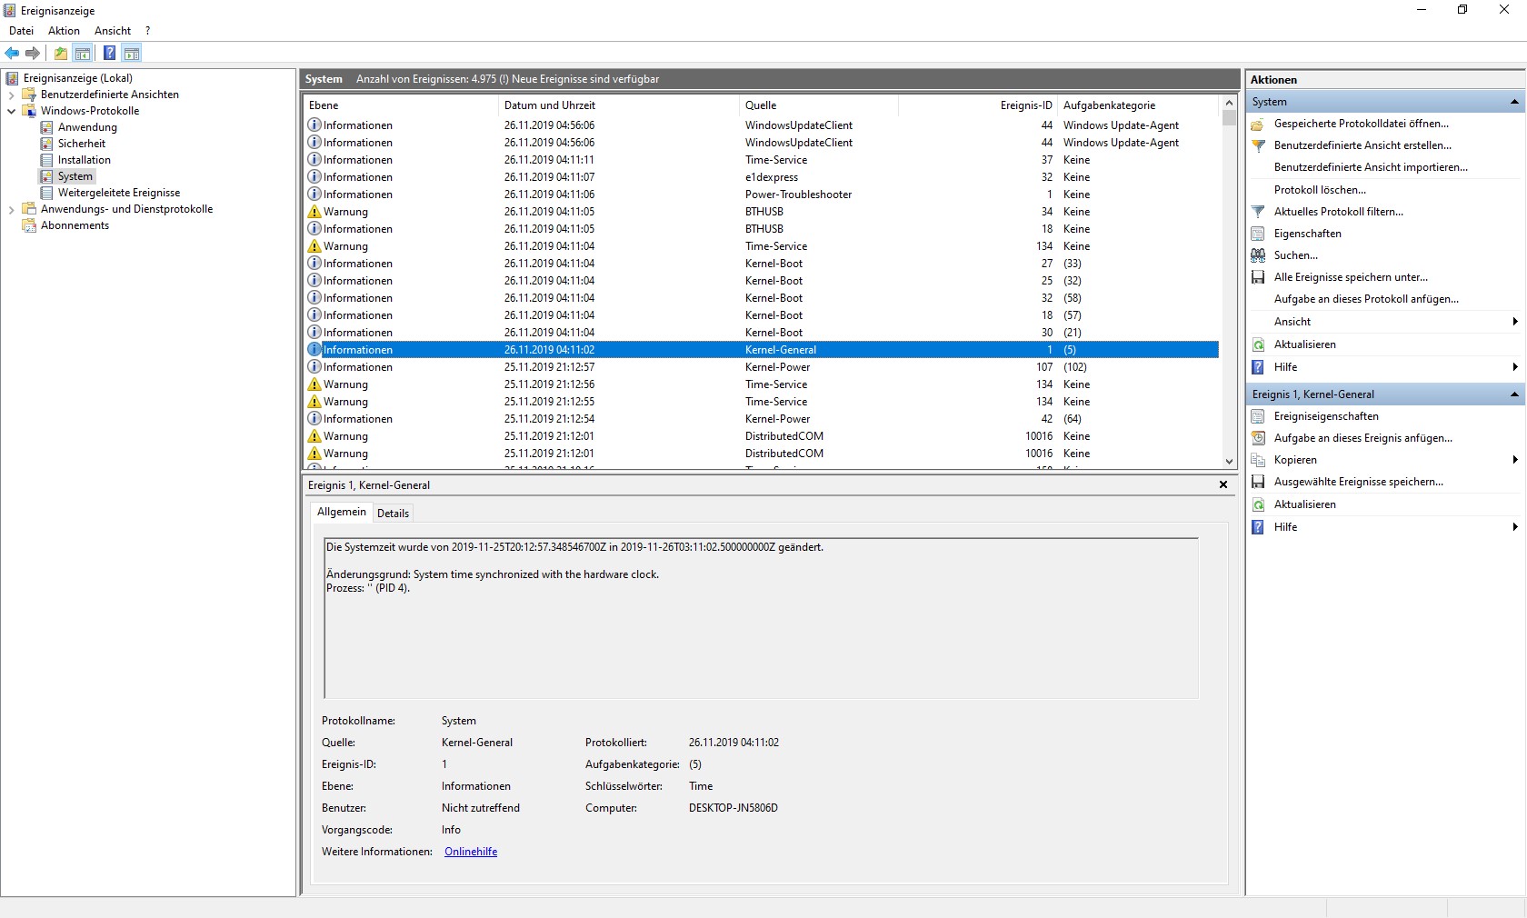Image resolution: width=1527 pixels, height=918 pixels.
Task: Click the event list scroll up arrow
Action: point(1229,104)
